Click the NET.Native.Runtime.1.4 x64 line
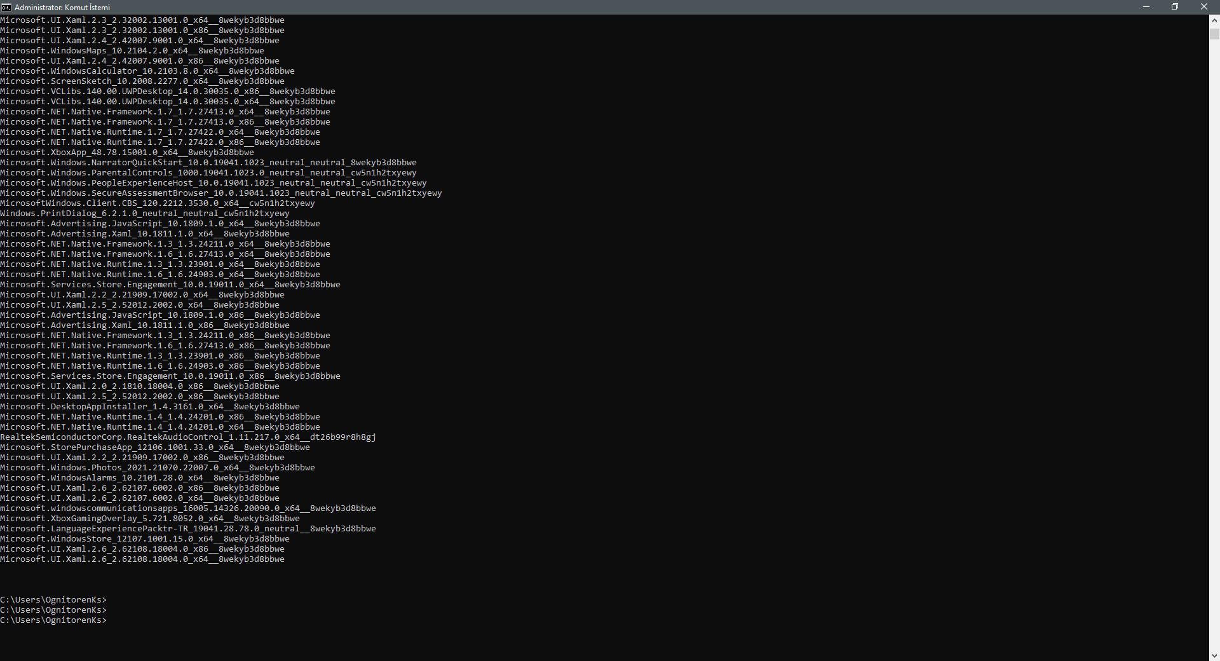Image resolution: width=1220 pixels, height=661 pixels. click(160, 427)
